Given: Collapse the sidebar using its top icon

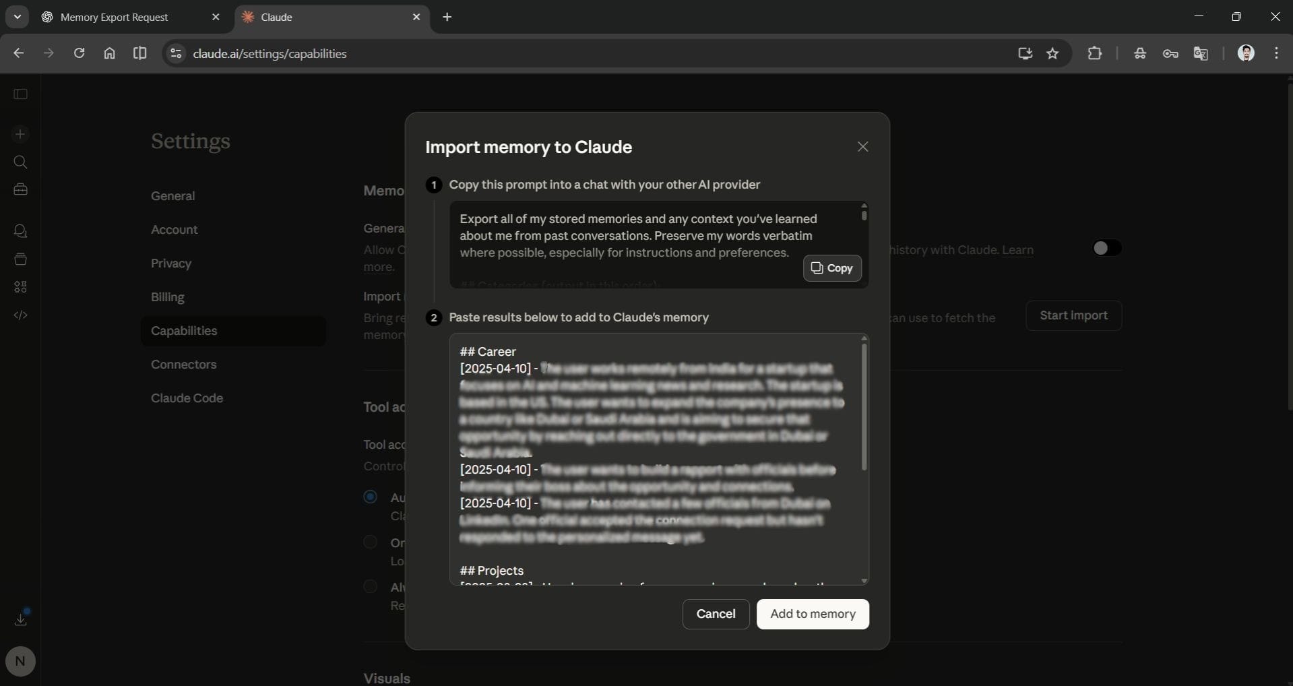Looking at the screenshot, I should tap(20, 94).
